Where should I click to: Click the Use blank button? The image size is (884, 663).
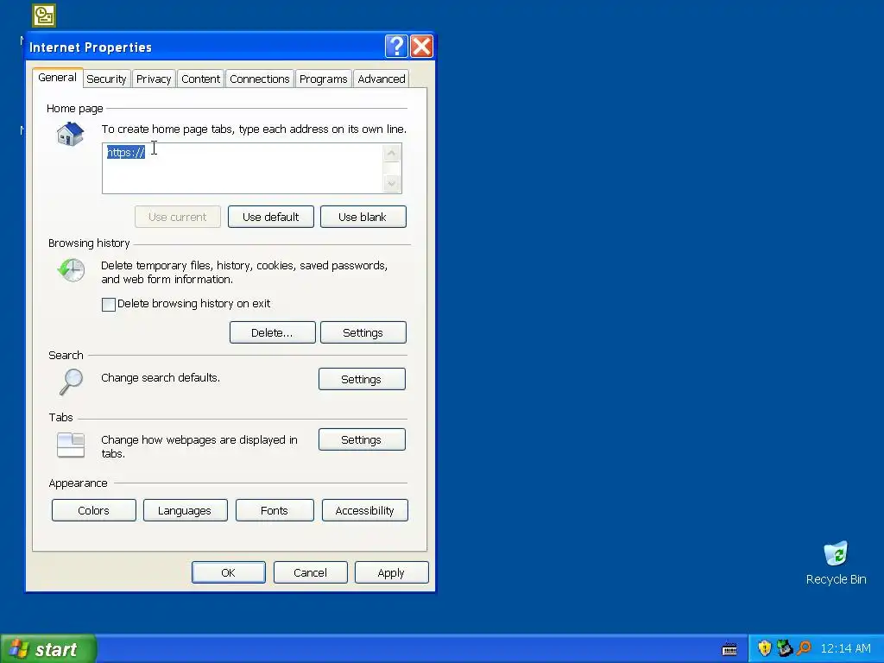pos(363,217)
